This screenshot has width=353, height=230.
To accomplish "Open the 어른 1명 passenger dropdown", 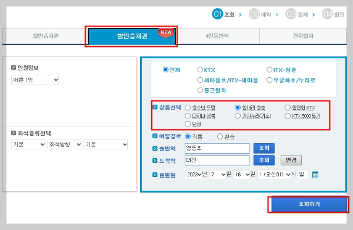I will pyautogui.click(x=35, y=80).
